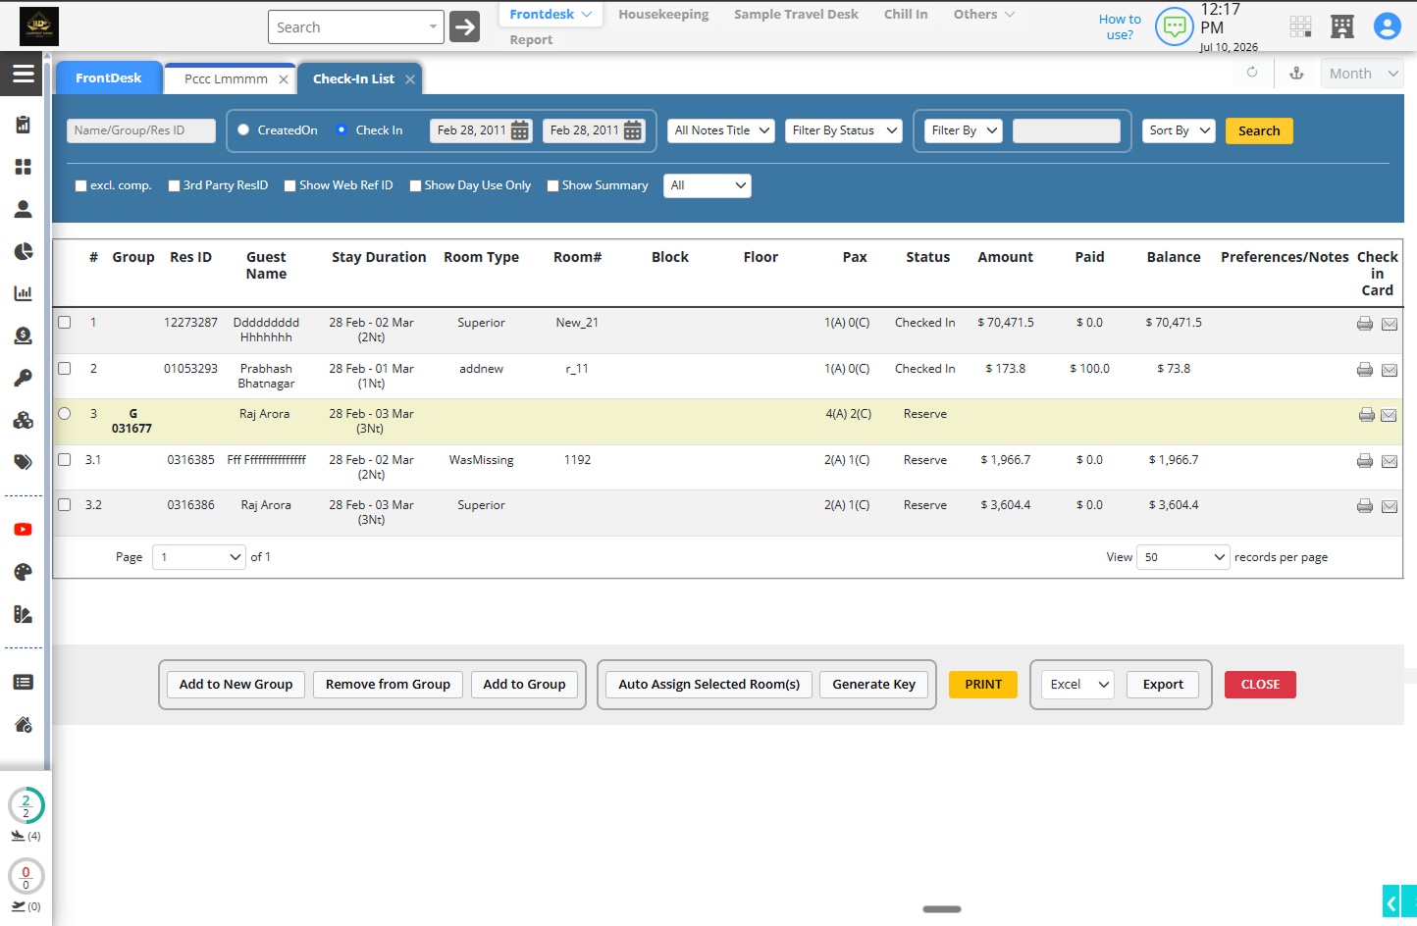Open the stacked cubes sidebar icon

24,420
